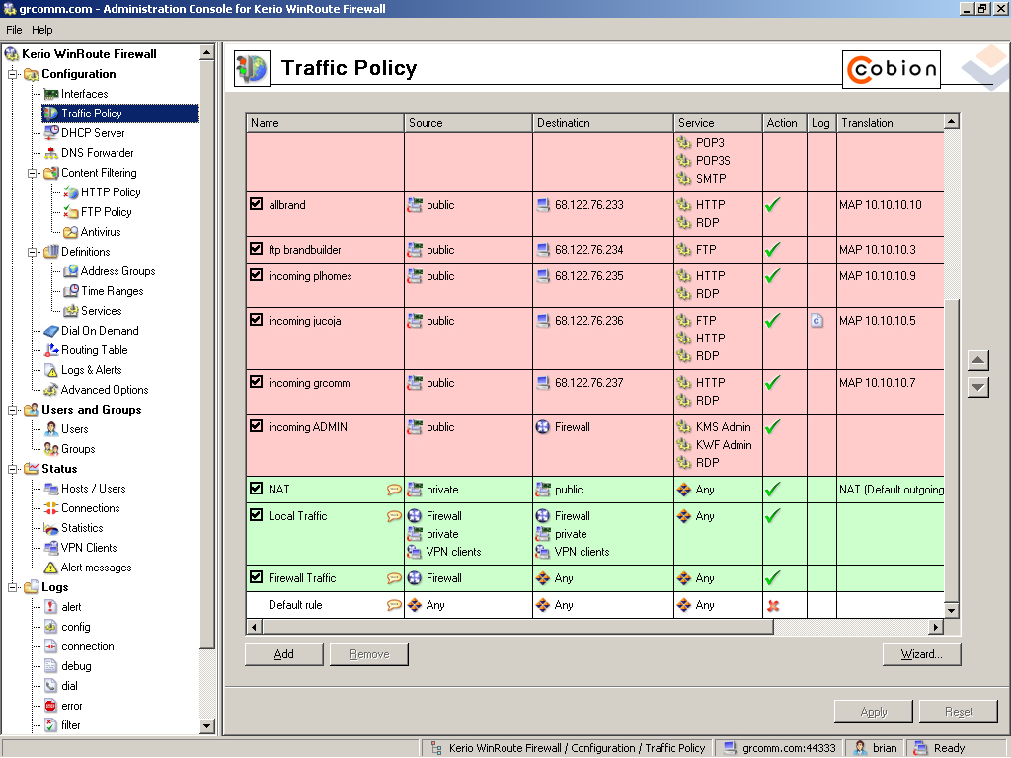The image size is (1011, 758).
Task: Uncheck the incoming grcomm rule checkbox
Action: point(256,382)
